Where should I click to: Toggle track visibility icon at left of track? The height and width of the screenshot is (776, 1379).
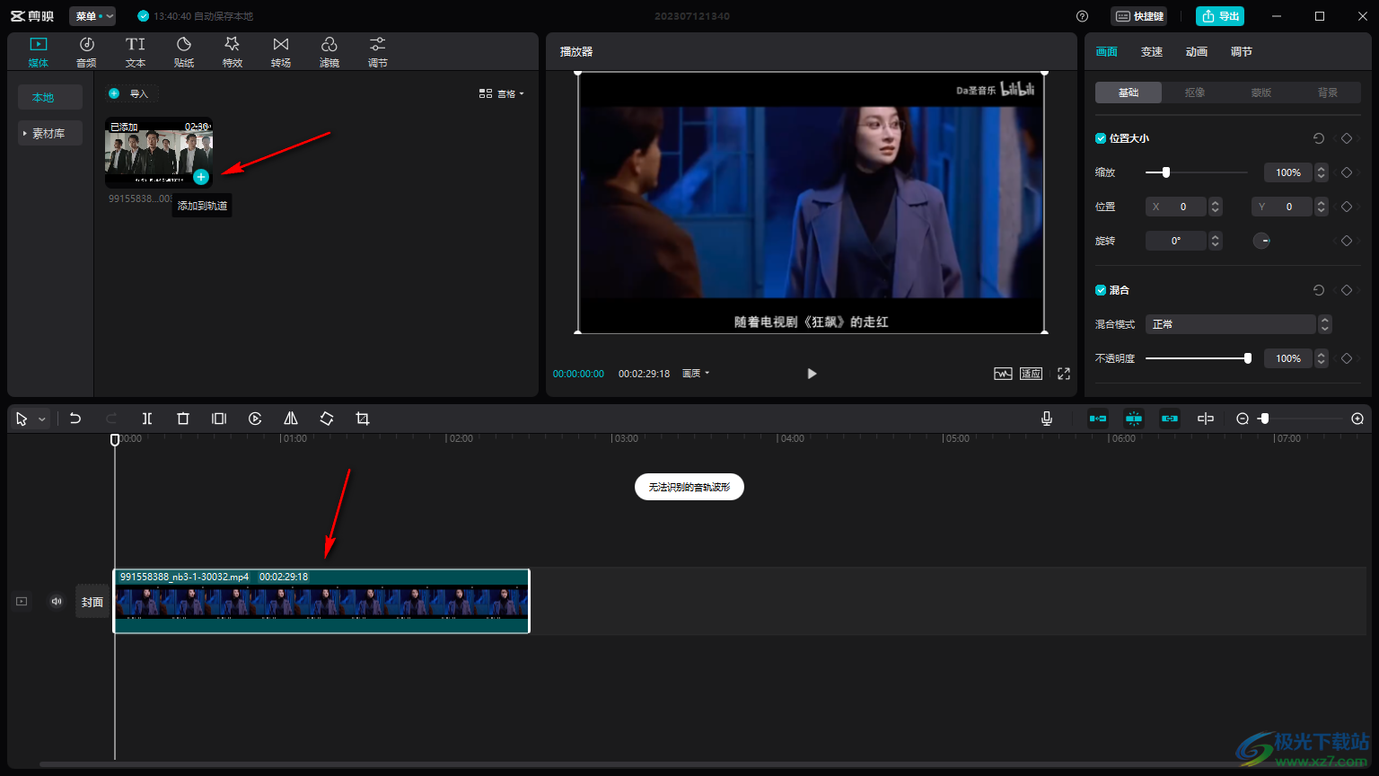(x=22, y=602)
